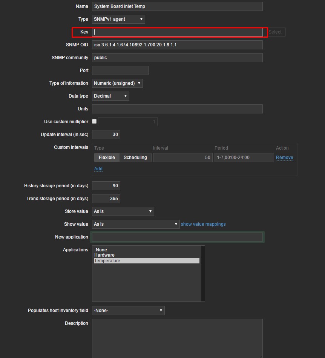Image resolution: width=325 pixels, height=358 pixels.
Task: Add a new custom interval
Action: pos(98,169)
